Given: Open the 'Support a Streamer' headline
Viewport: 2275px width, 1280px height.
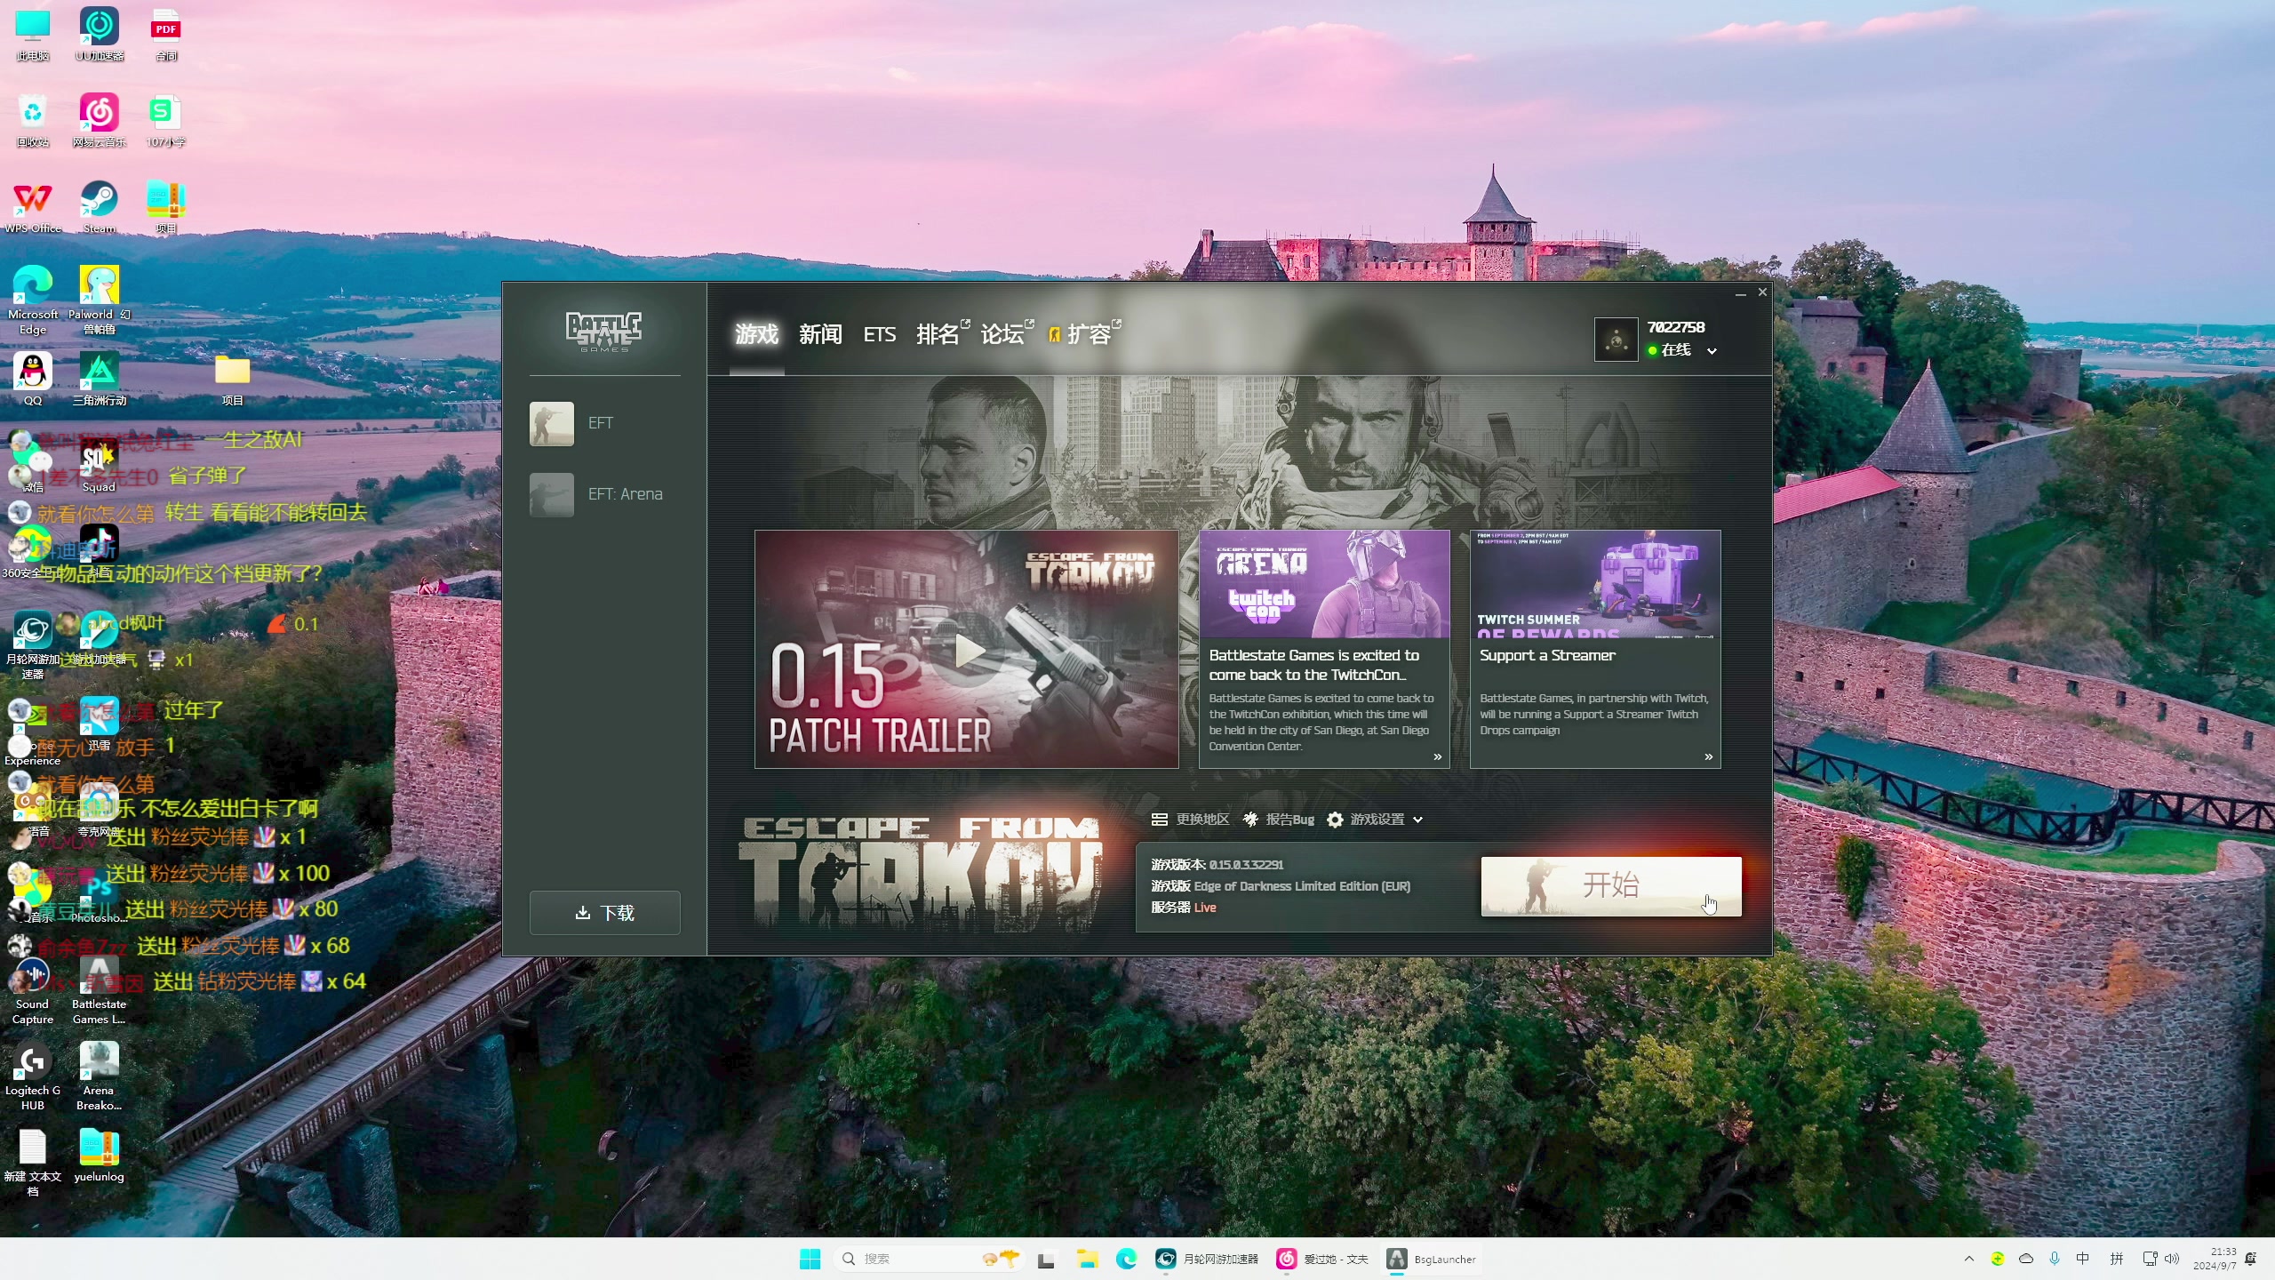Looking at the screenshot, I should pyautogui.click(x=1547, y=655).
